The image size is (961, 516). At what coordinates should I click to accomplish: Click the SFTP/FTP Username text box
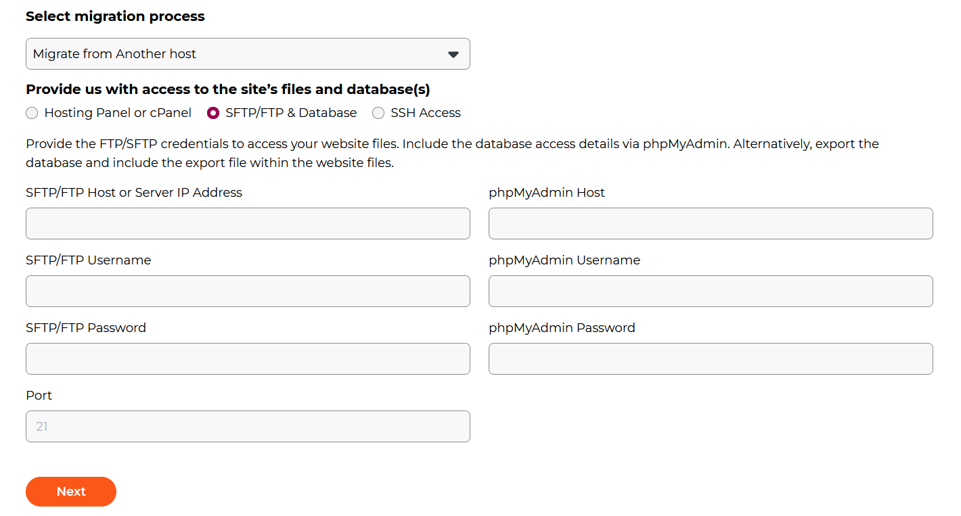(x=248, y=291)
